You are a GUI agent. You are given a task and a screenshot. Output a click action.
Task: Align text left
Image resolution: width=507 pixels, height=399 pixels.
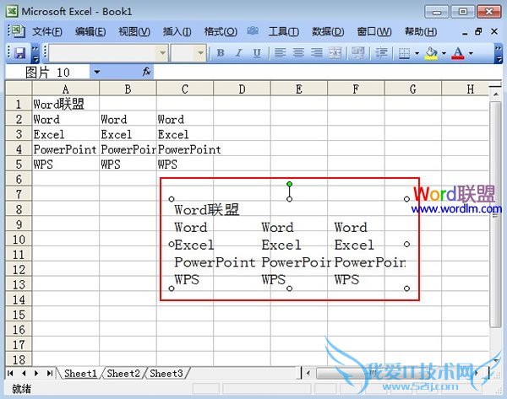pyautogui.click(x=280, y=52)
